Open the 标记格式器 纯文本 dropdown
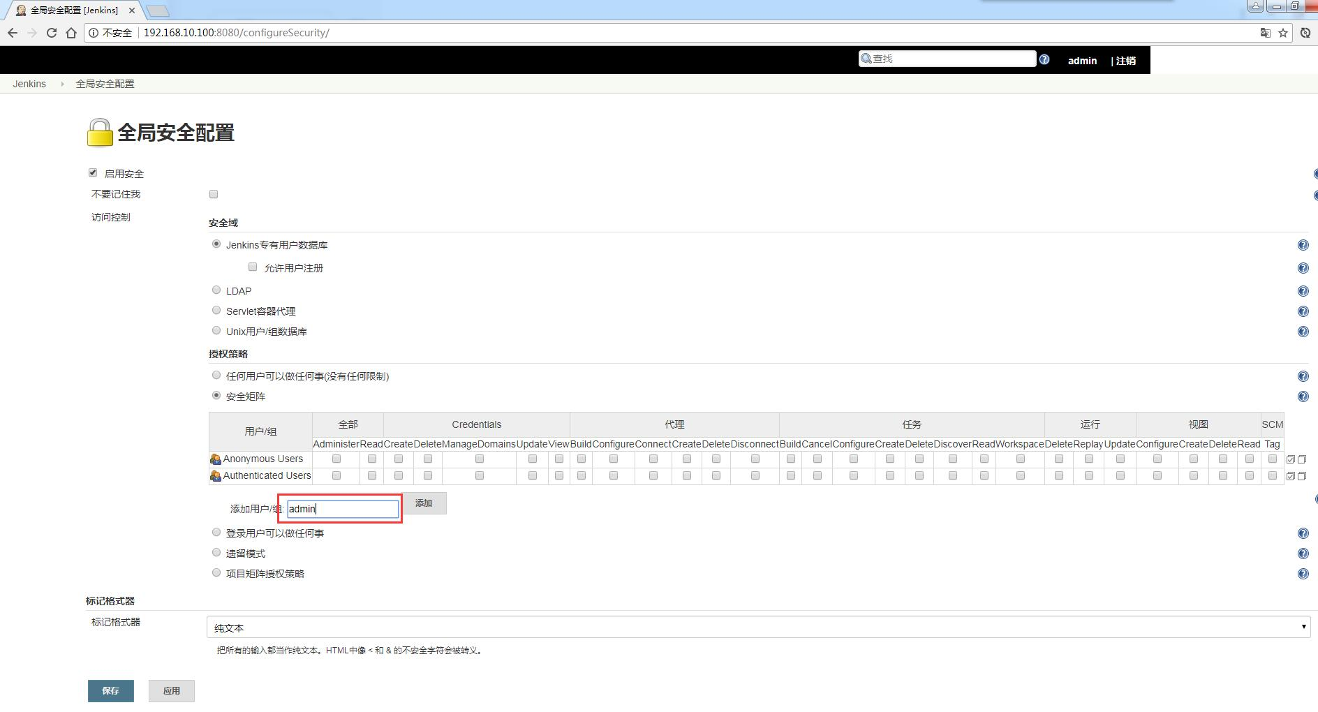This screenshot has width=1318, height=712. pos(758,627)
